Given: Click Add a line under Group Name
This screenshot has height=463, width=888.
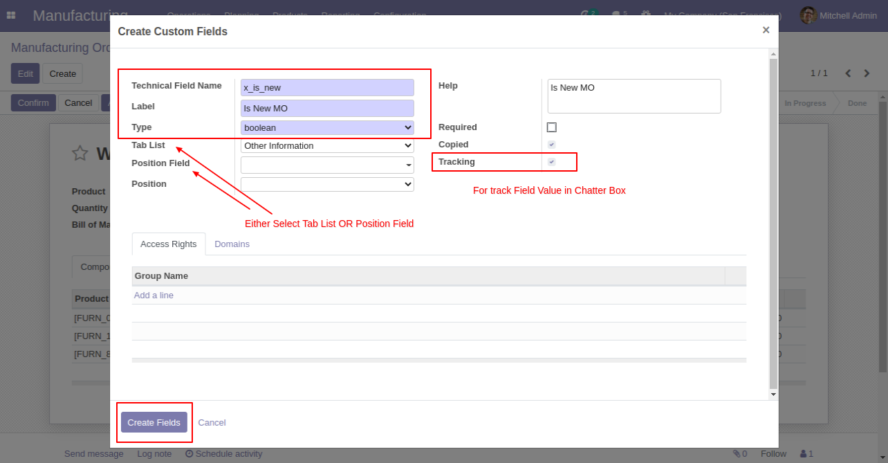Looking at the screenshot, I should pyautogui.click(x=154, y=296).
